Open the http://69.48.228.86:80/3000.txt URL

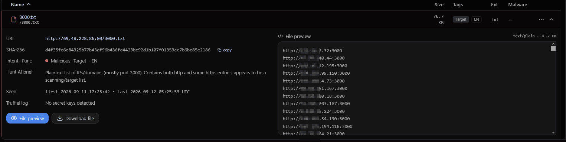point(85,38)
